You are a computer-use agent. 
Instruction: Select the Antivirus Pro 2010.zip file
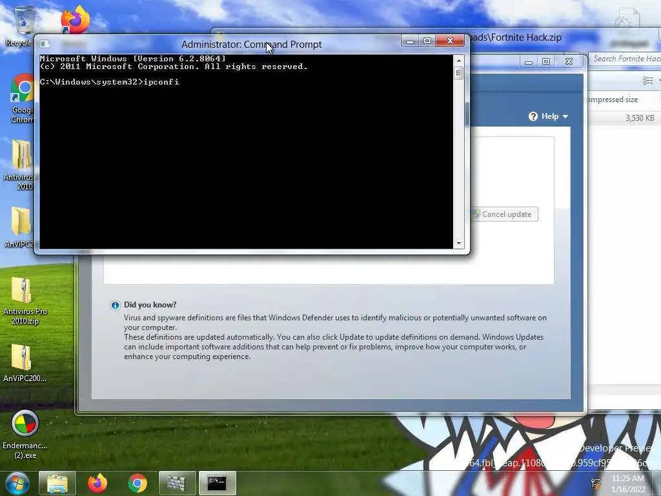[x=25, y=301]
